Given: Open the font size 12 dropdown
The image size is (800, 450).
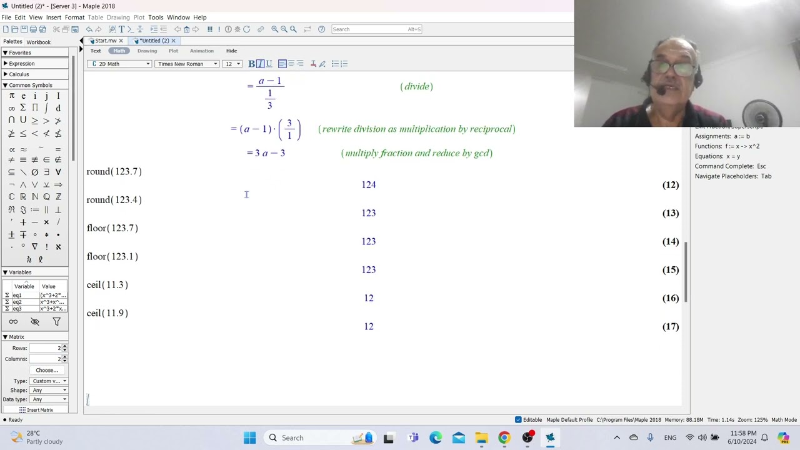Looking at the screenshot, I should (232, 64).
